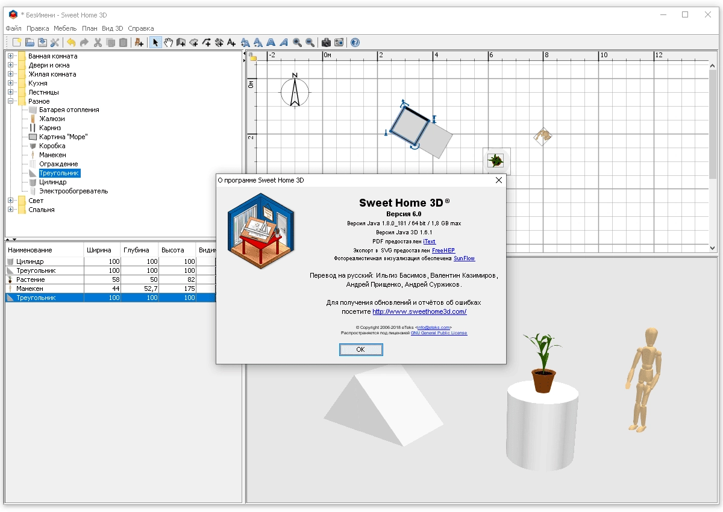Image resolution: width=723 pixels, height=512 pixels.
Task: Expand the Жилая комната category
Action: click(11, 74)
